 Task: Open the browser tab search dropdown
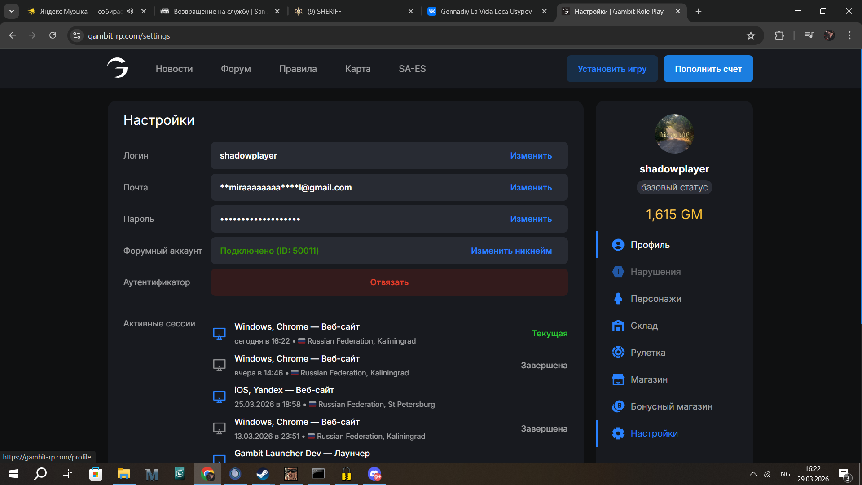(12, 11)
